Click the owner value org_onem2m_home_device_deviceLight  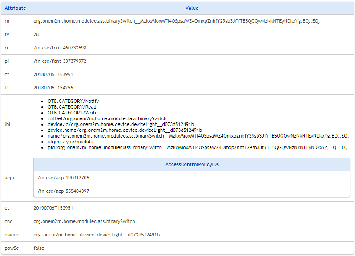pos(97,235)
